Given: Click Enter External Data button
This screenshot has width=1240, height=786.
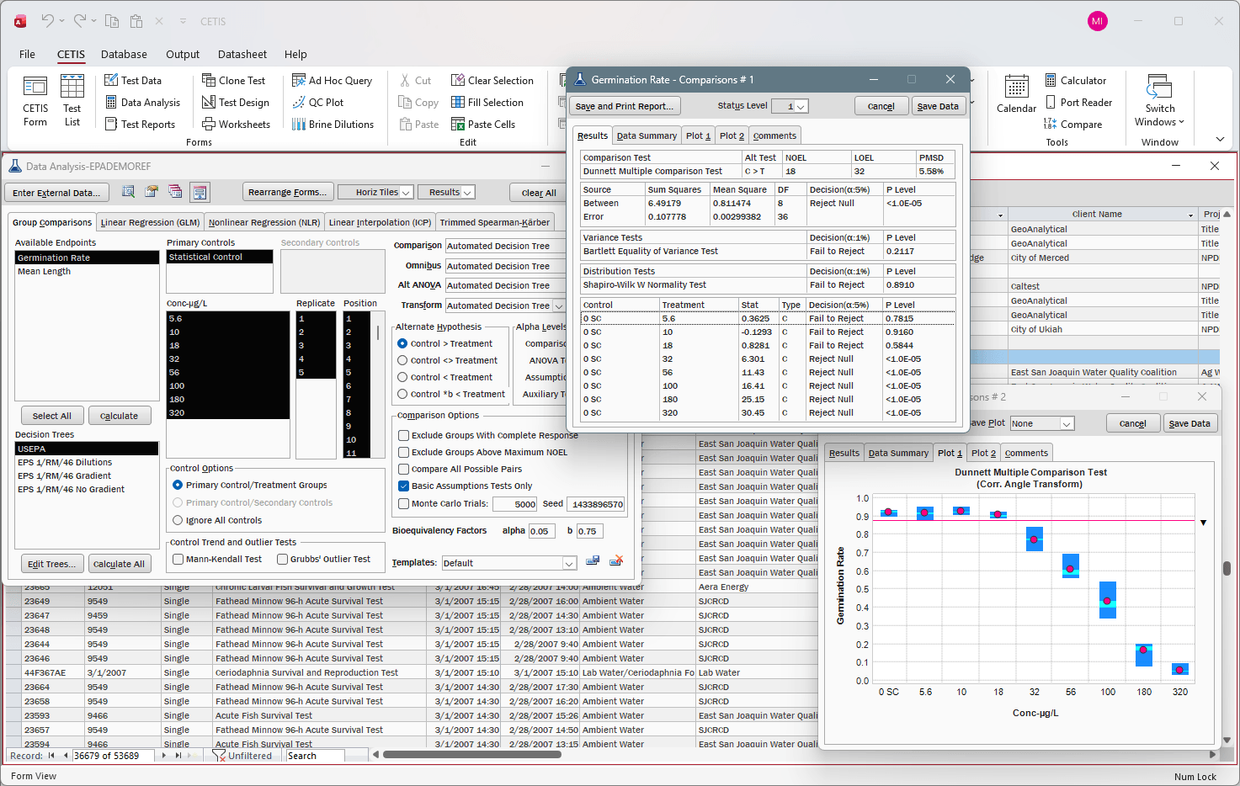Looking at the screenshot, I should tap(56, 193).
